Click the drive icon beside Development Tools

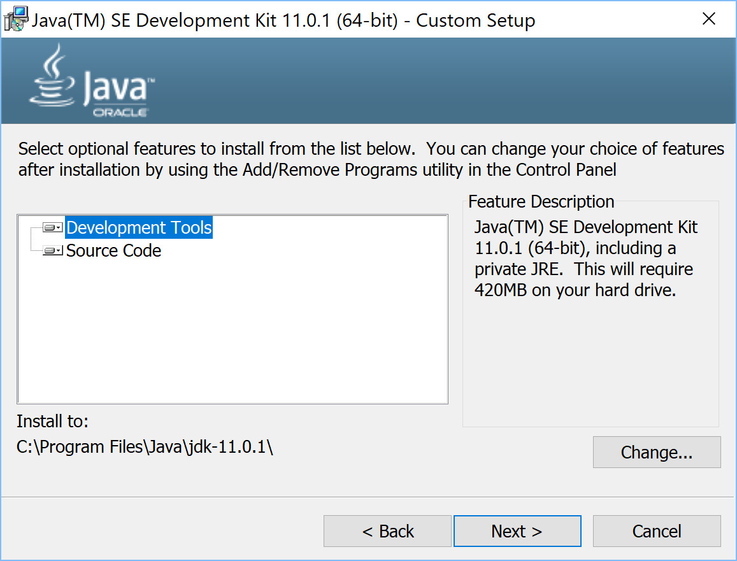pyautogui.click(x=51, y=227)
